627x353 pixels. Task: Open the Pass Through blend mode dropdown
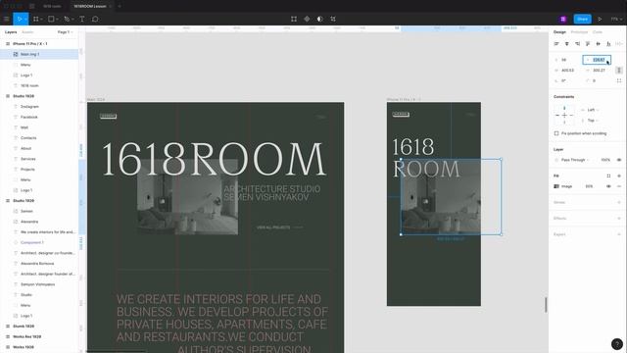coord(575,160)
